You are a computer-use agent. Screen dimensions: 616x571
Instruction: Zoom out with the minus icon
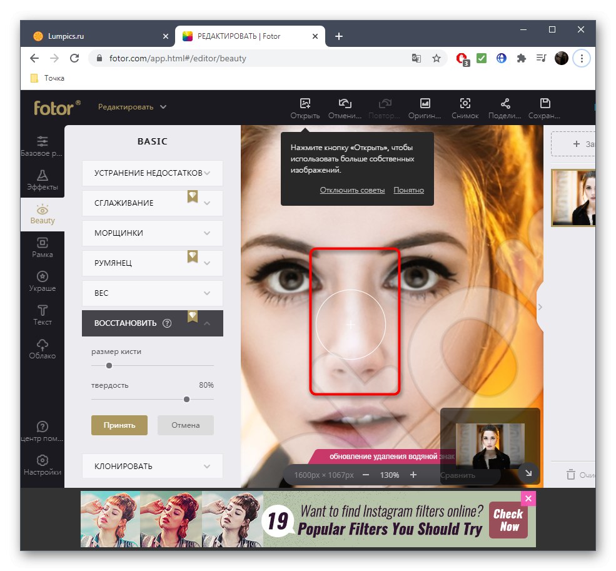[366, 475]
